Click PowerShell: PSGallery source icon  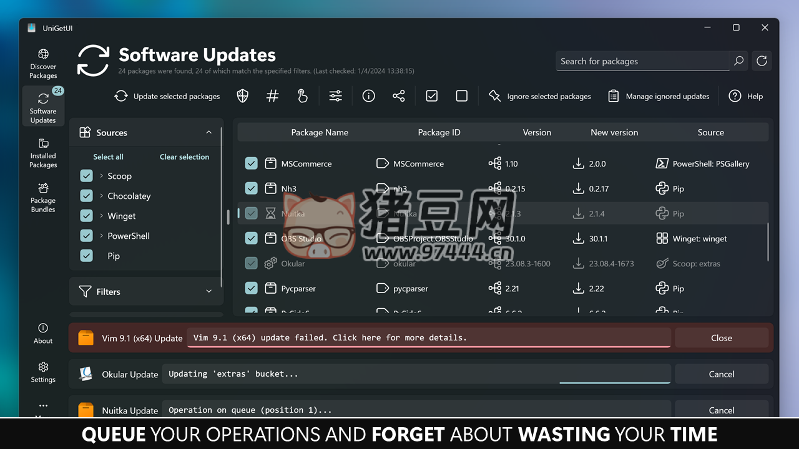pos(662,163)
